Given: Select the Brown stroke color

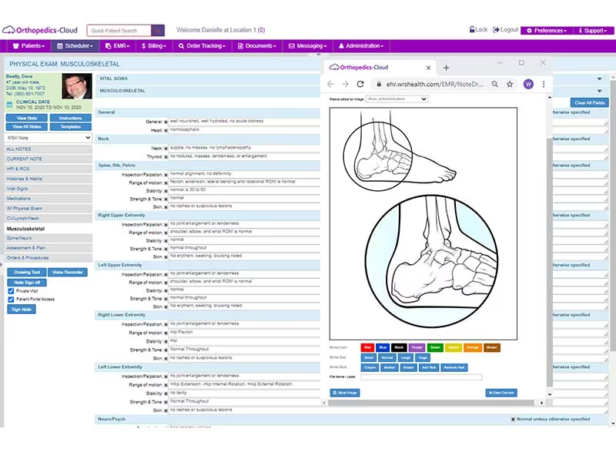Looking at the screenshot, I should pos(492,348).
